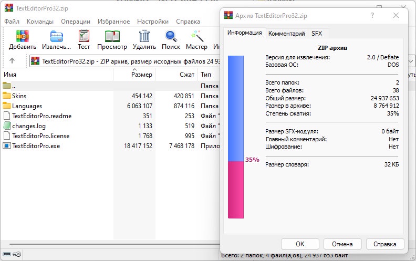Click the TextEditorPro.license file icon
416x261 pixels.
pyautogui.click(x=7, y=135)
